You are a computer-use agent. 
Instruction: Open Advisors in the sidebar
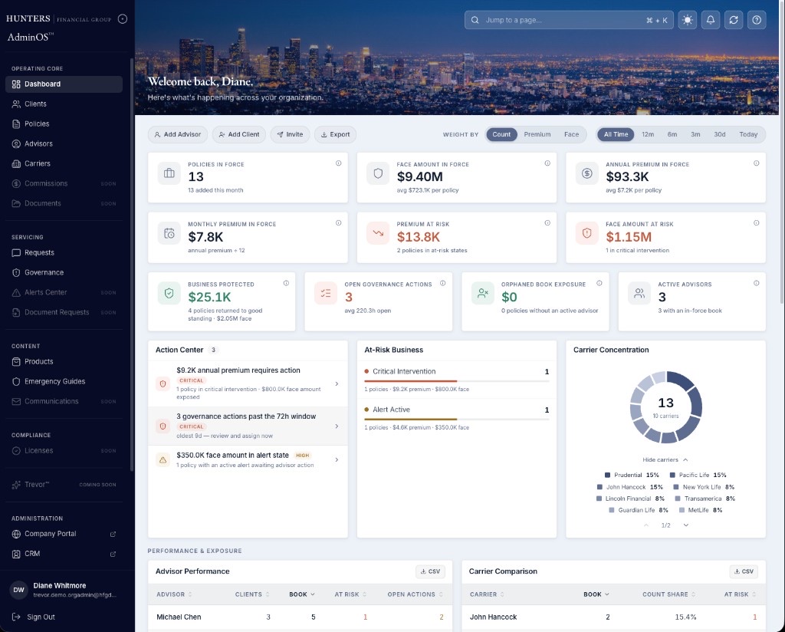point(64,143)
